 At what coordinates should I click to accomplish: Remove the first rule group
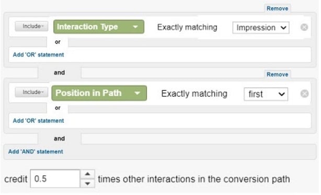277,8
